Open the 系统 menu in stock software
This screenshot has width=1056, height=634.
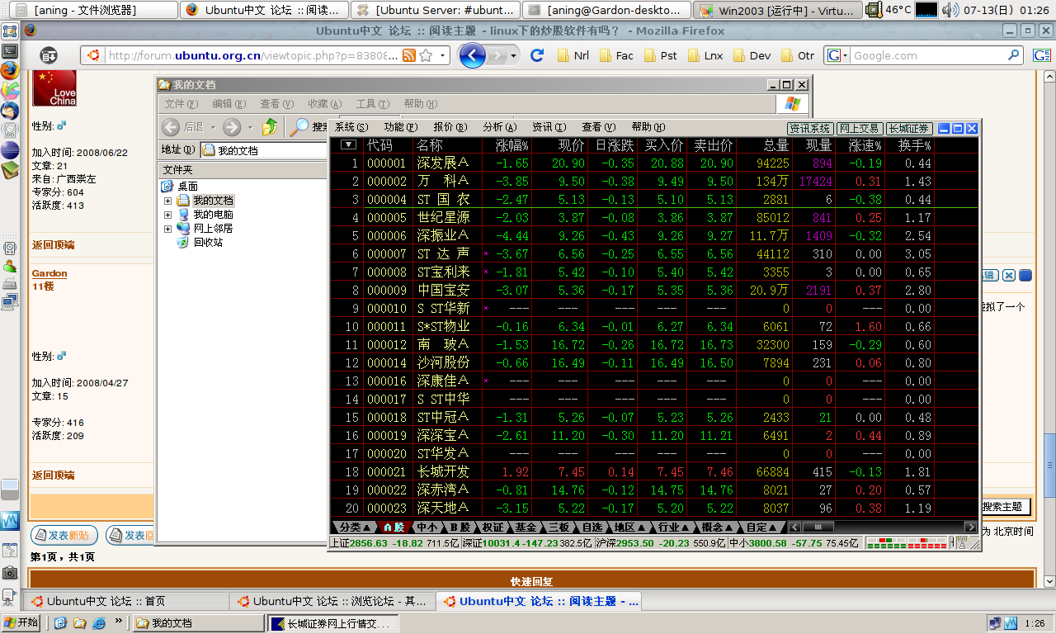[x=352, y=127]
